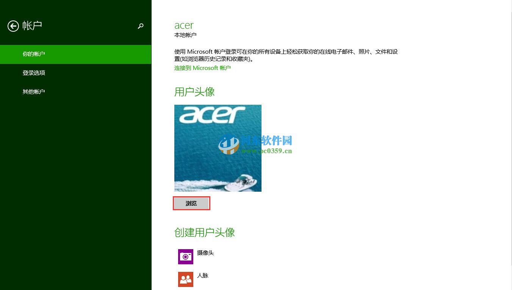Open the 其他帐户 settings section

point(34,91)
